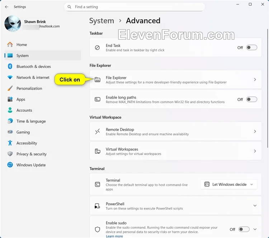Image resolution: width=269 pixels, height=238 pixels.
Task: Toggle the End Task switch on
Action: coord(251,48)
